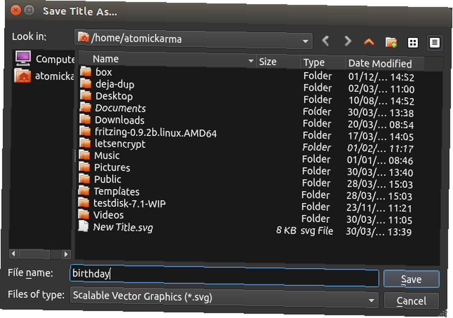Click the deja-dup folder icon

[86, 83]
